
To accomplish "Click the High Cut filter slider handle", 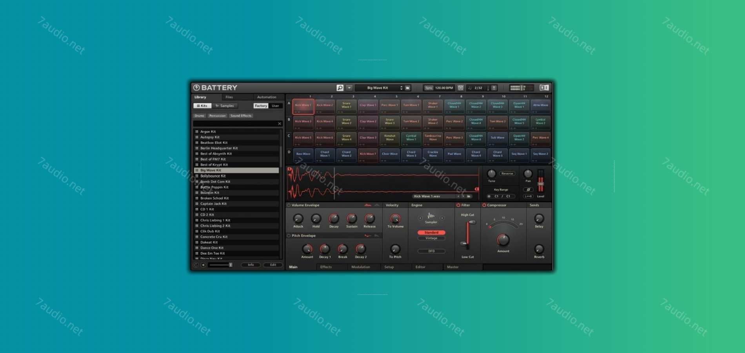I will point(472,222).
